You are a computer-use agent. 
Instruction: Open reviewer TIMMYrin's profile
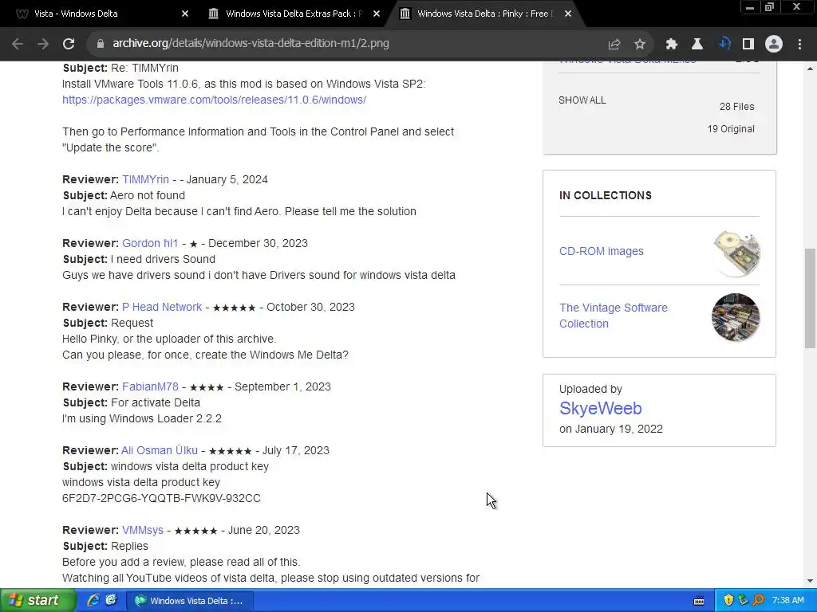[x=145, y=179]
